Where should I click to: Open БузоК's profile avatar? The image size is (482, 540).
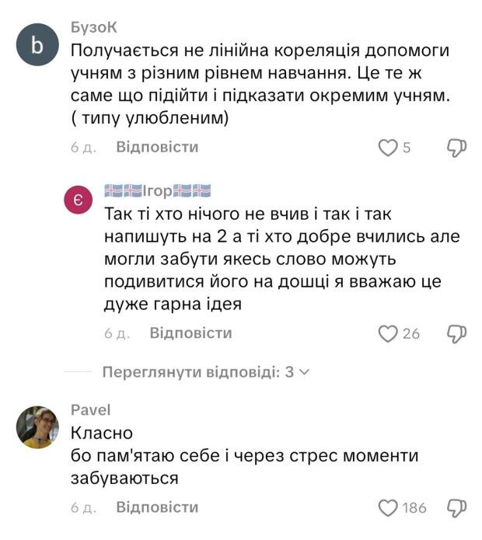[37, 47]
